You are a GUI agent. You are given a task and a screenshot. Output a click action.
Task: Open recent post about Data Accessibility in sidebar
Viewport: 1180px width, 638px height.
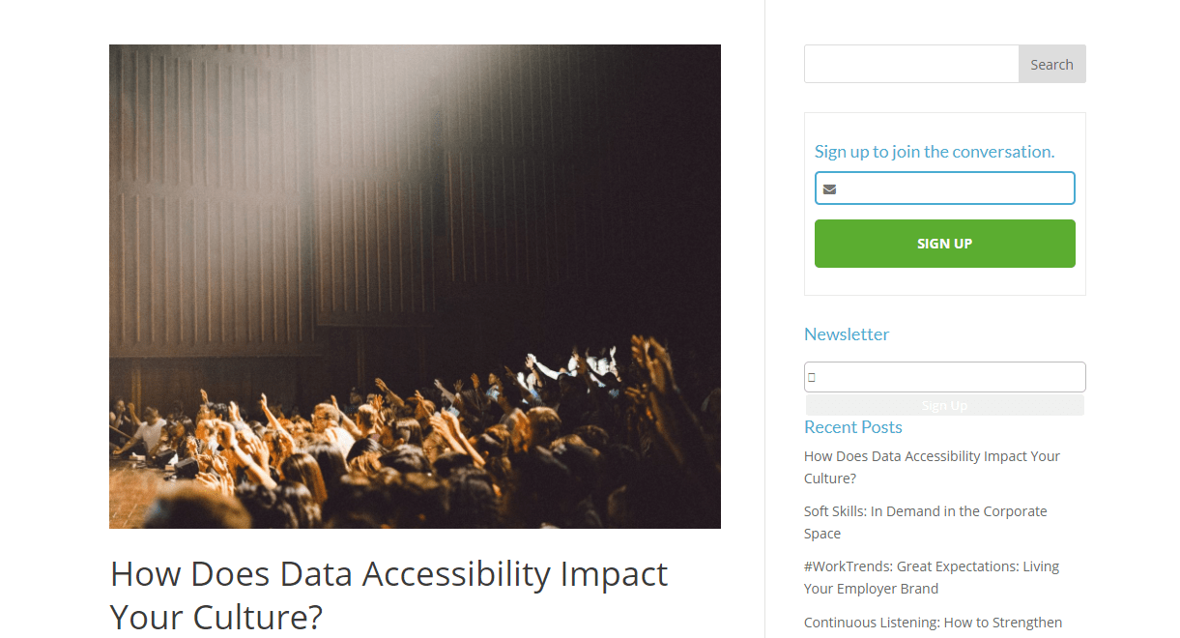932,467
